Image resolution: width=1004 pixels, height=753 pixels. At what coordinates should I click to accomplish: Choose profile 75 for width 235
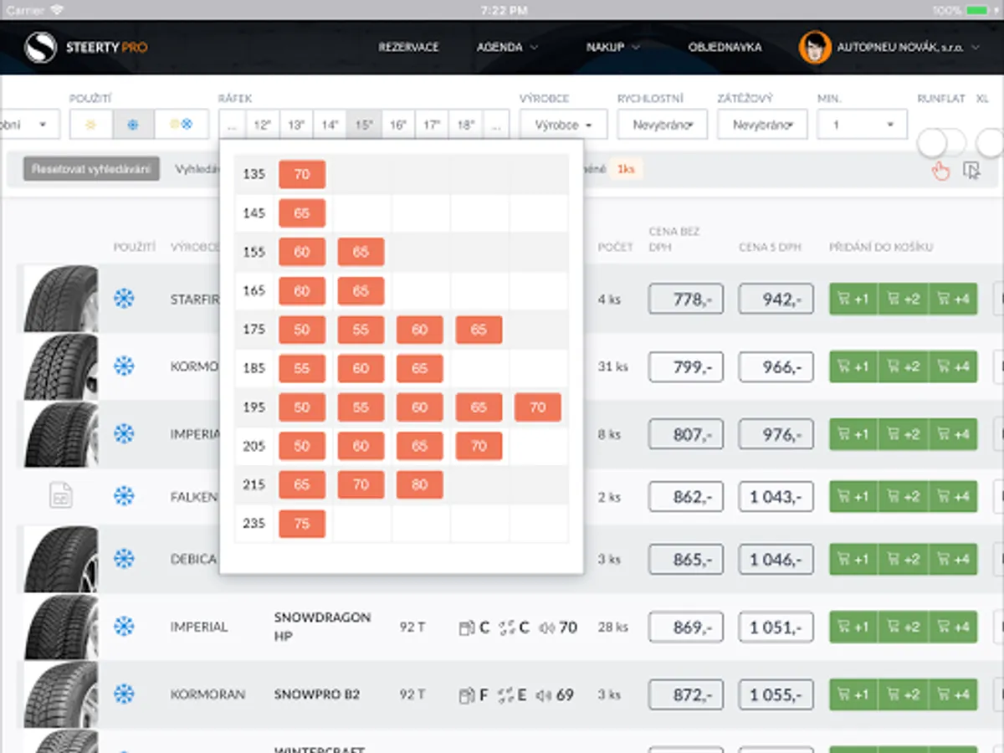pyautogui.click(x=302, y=524)
